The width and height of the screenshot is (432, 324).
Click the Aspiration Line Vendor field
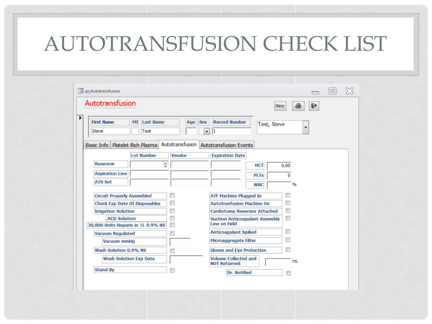coord(189,174)
